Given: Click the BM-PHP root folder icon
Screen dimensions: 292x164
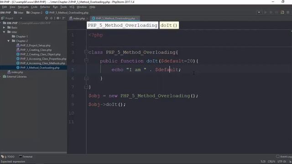Looking at the screenshot, I should [5, 23].
